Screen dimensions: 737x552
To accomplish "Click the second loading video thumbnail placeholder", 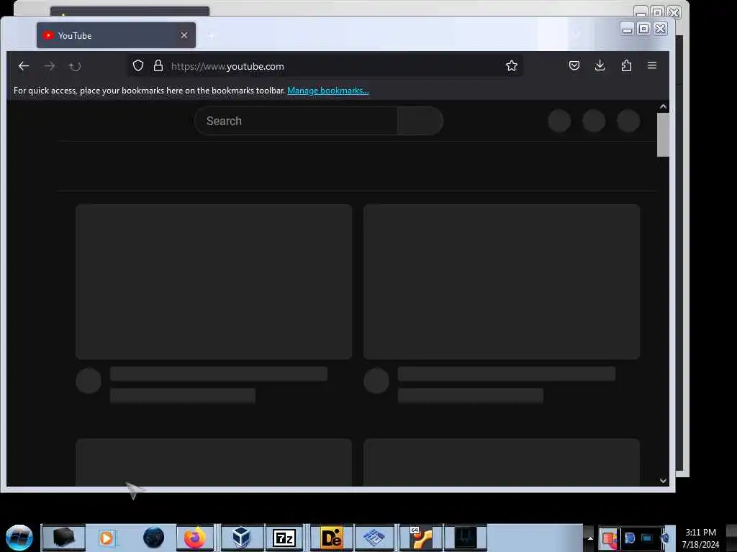I will tap(502, 282).
